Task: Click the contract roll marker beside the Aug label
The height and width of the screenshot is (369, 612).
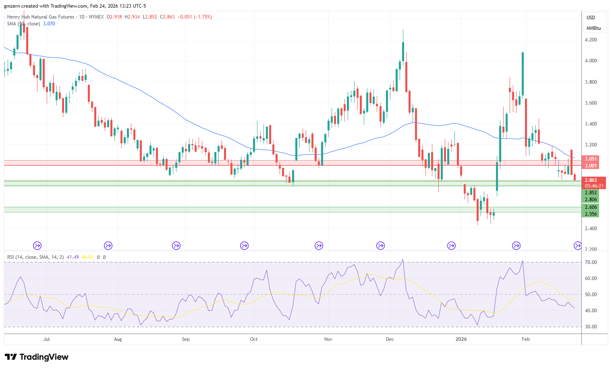Action: [x=108, y=245]
